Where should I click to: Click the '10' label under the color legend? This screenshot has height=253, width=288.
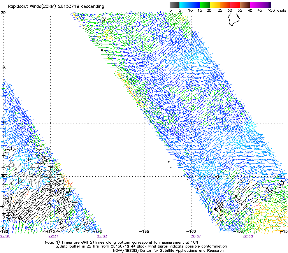tap(190, 11)
